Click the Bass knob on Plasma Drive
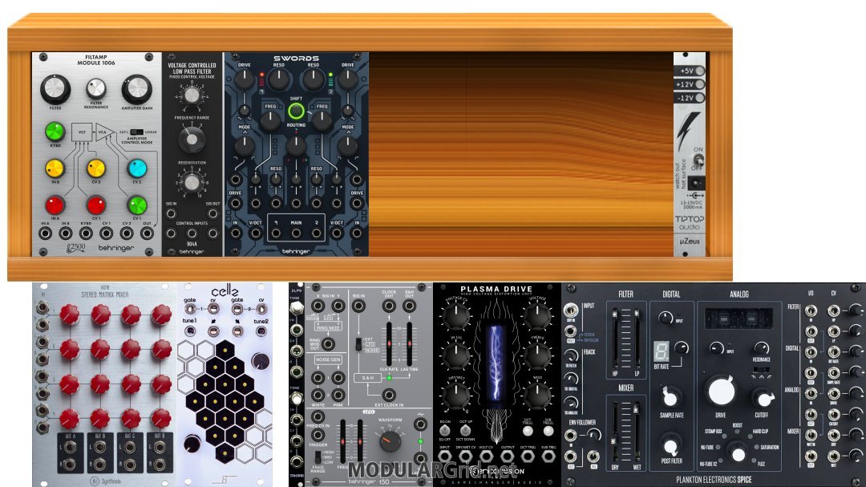Screen dimensions: 866x487 click(x=537, y=396)
